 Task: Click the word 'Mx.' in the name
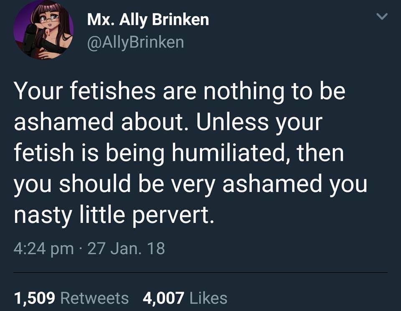click(101, 20)
